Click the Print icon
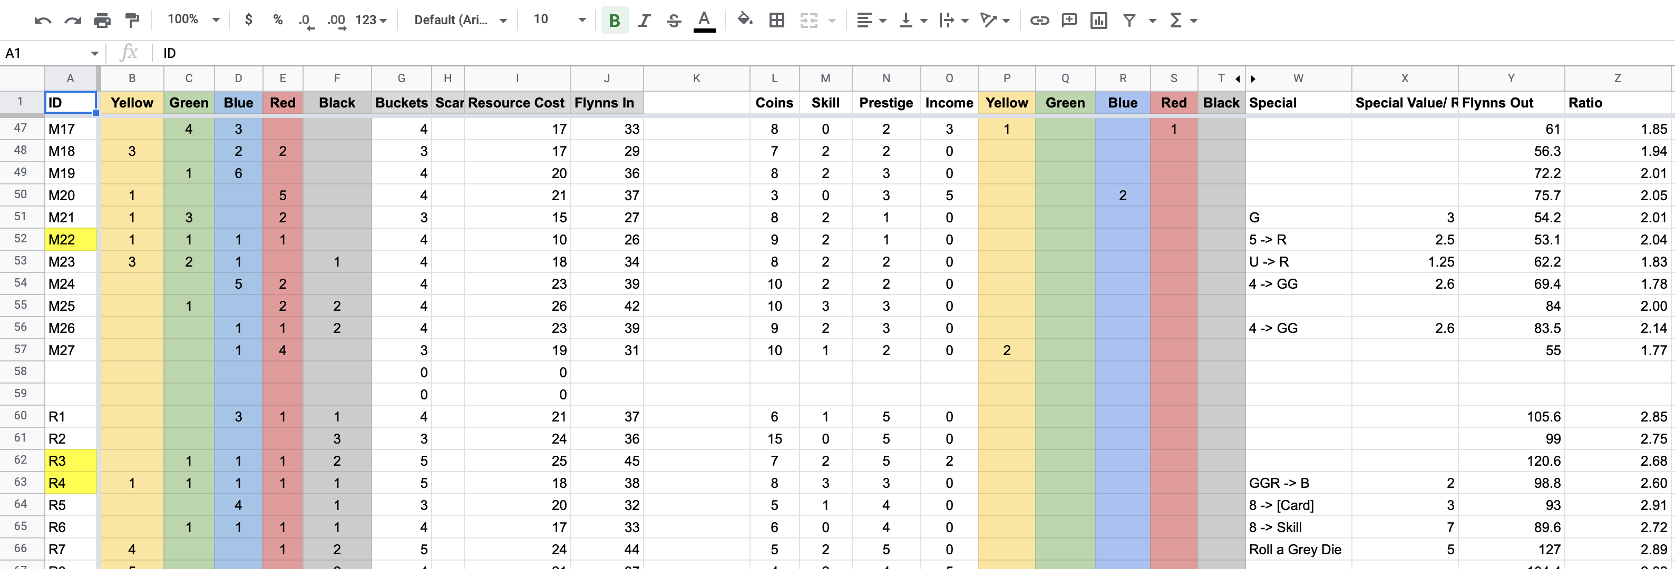 click(102, 20)
